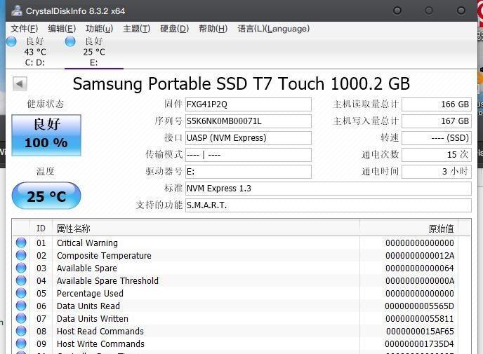Select the Available Spare attribute name
The image size is (483, 354).
coord(87,268)
